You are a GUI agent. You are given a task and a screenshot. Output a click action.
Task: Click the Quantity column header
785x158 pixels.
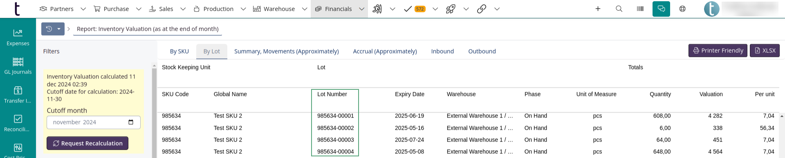[x=660, y=94]
